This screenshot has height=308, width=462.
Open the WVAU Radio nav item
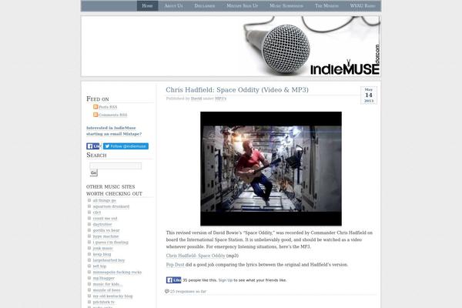(363, 5)
